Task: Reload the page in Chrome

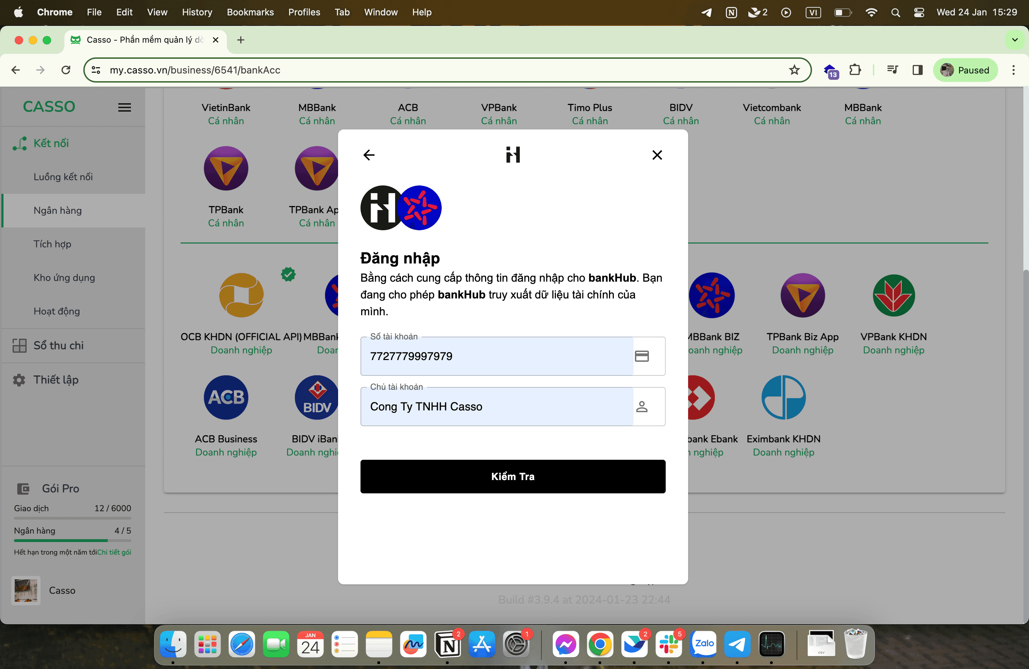Action: (66, 70)
